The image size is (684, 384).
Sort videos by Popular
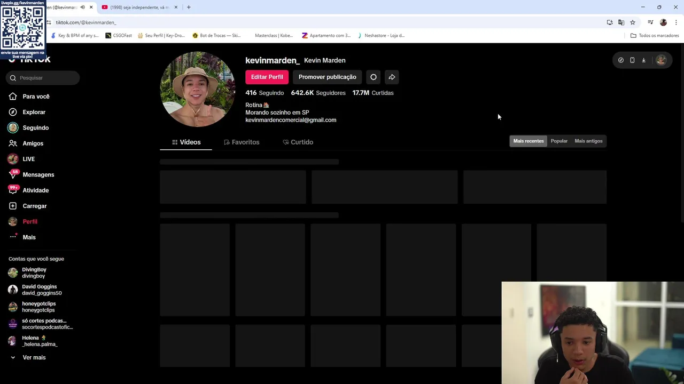click(559, 141)
